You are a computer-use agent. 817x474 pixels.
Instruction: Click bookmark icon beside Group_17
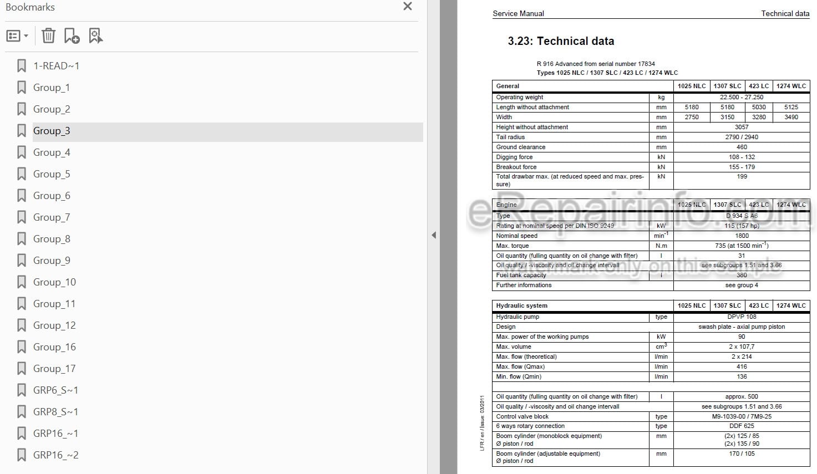click(22, 369)
